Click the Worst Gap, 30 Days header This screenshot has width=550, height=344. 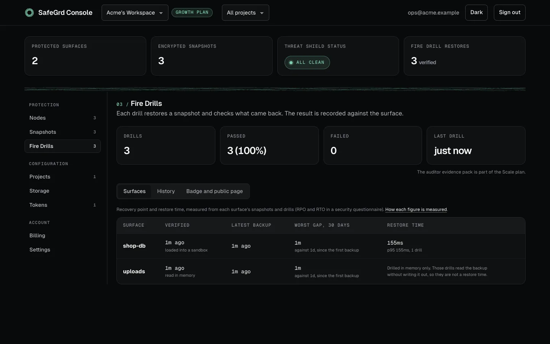(322, 225)
